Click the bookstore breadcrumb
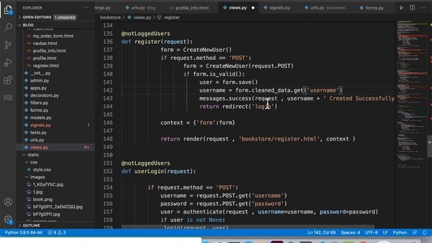Viewport: 432px width, 243px height. point(110,18)
